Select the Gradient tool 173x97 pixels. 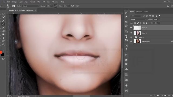tap(3, 31)
